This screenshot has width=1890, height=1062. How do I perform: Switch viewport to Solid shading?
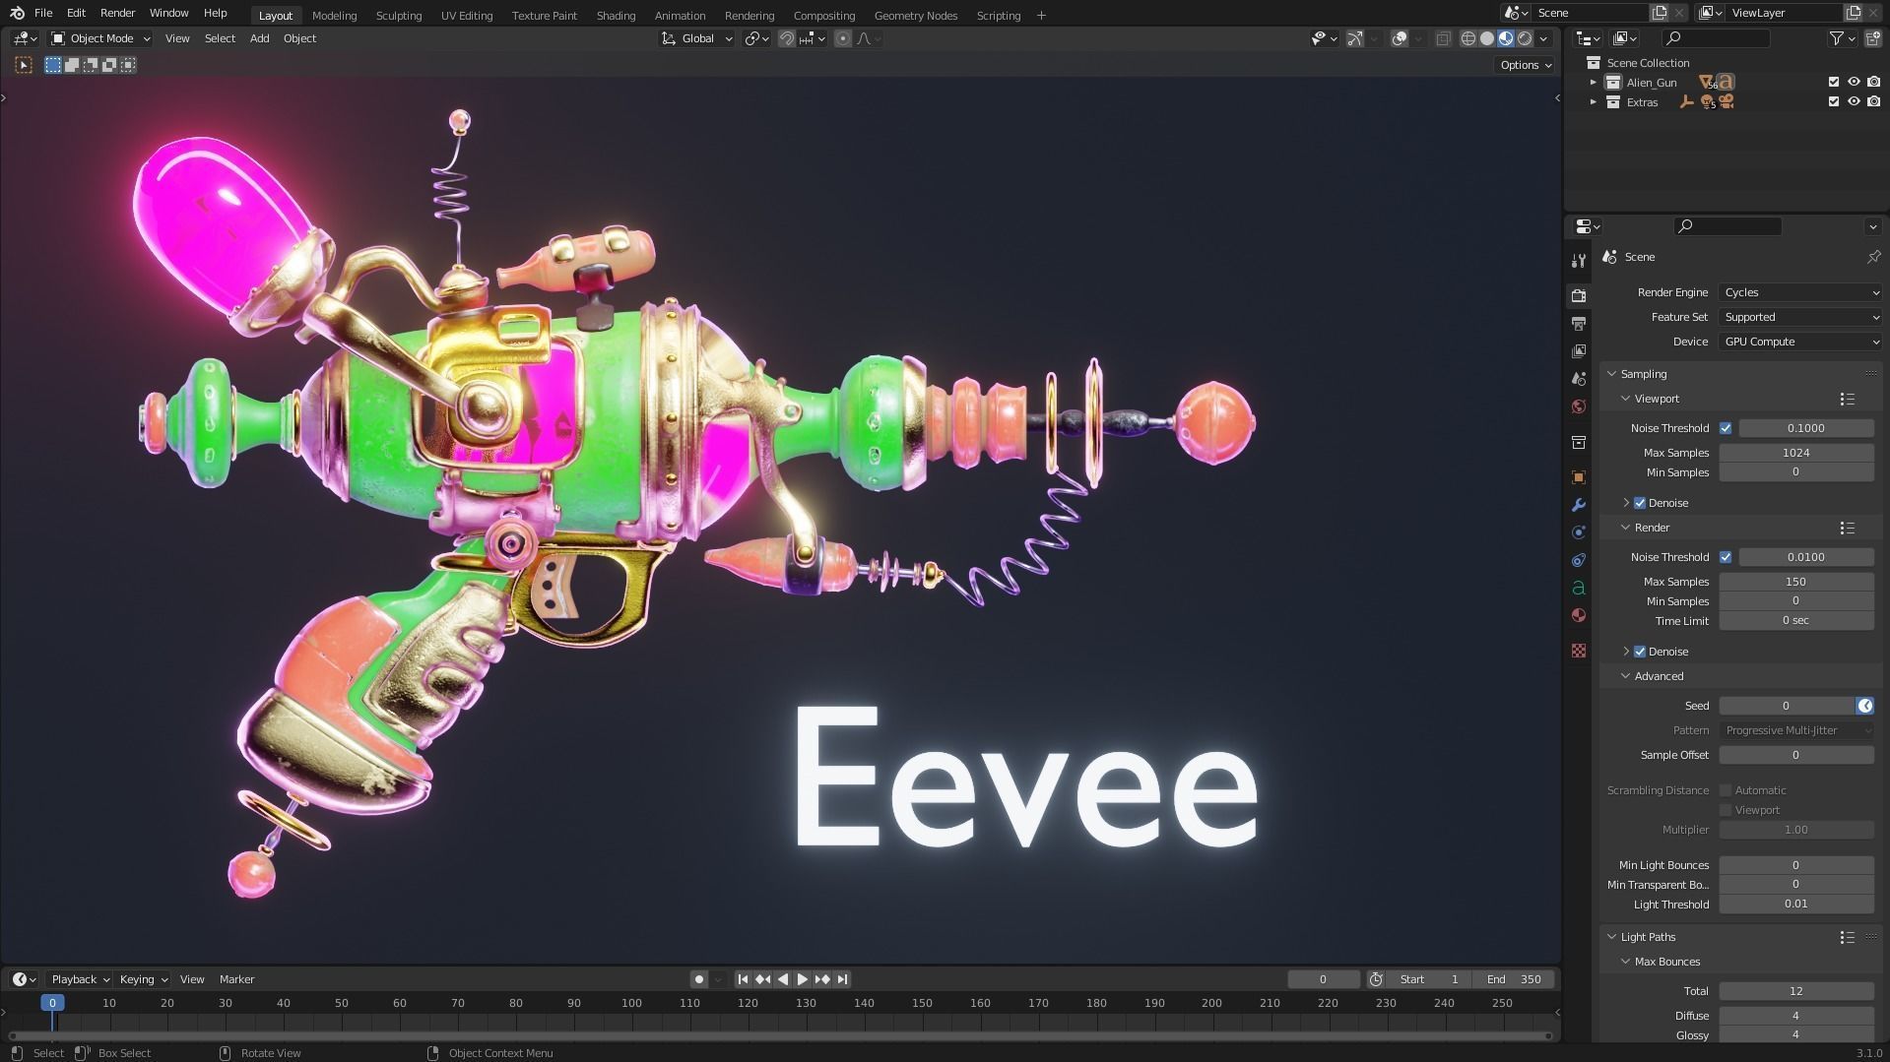(x=1487, y=38)
